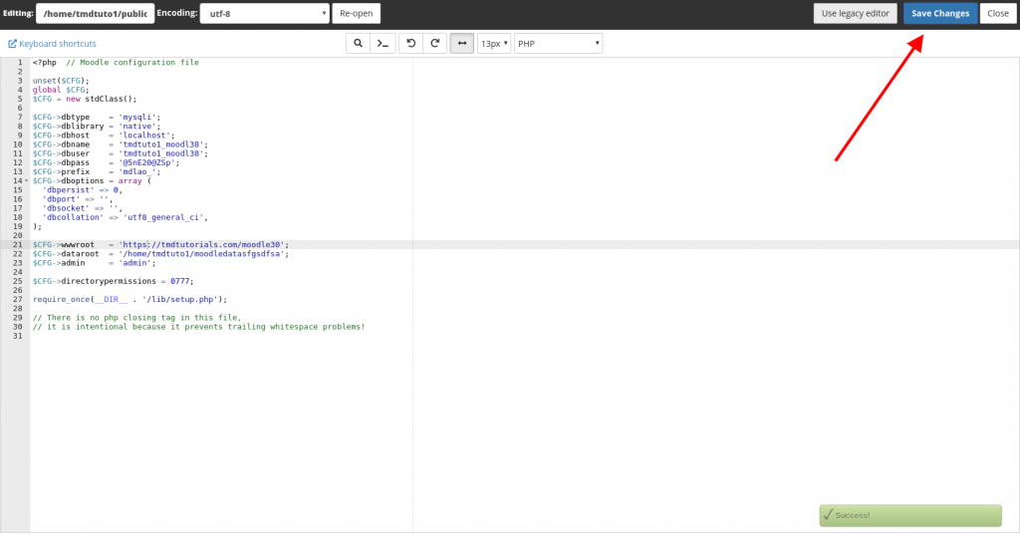Screen dimensions: 1020x545
Task: Click the checkmark icon in Success notification
Action: 828,515
